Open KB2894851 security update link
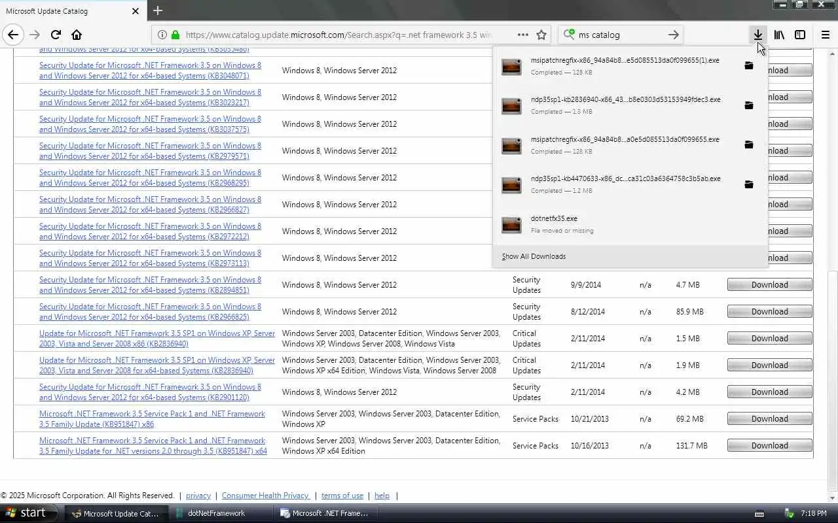The width and height of the screenshot is (838, 523). (x=150, y=285)
